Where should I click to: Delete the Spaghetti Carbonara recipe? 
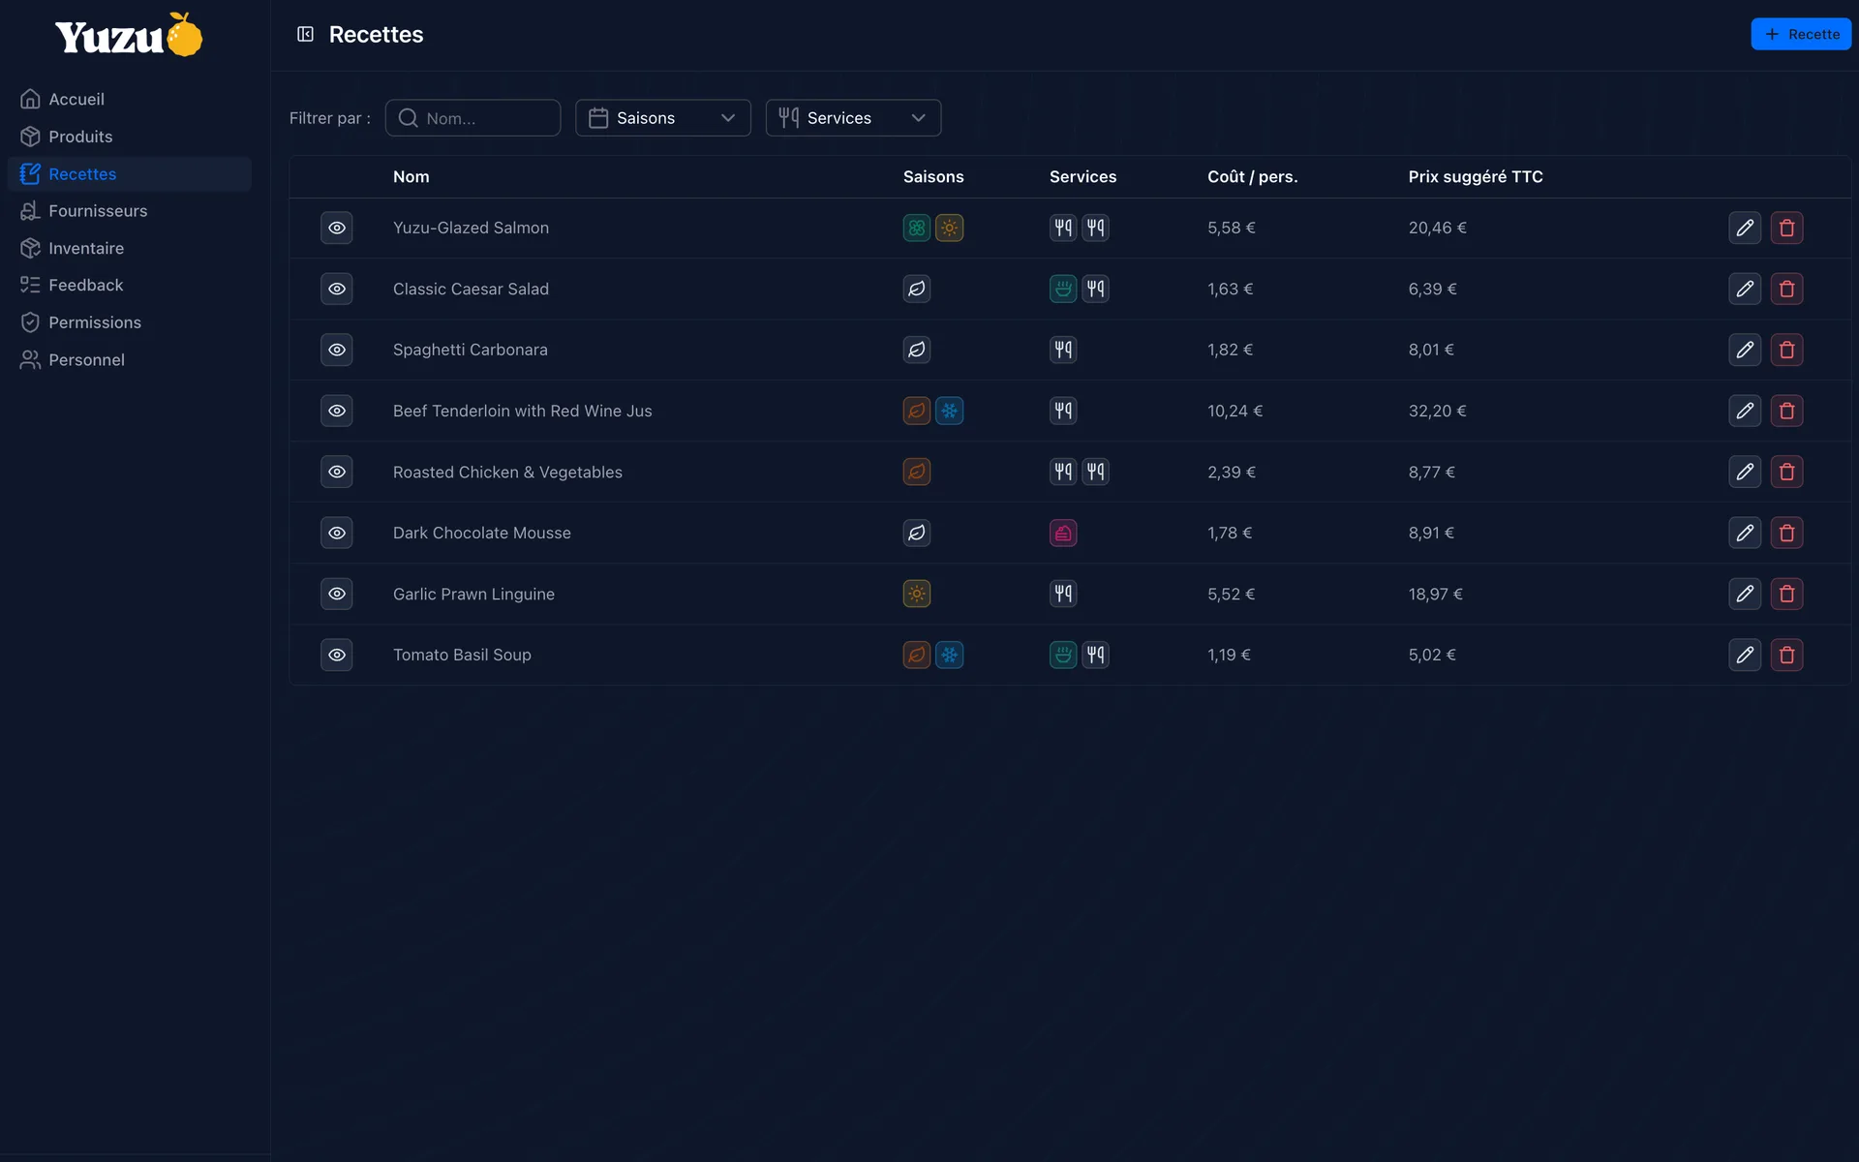1786,350
